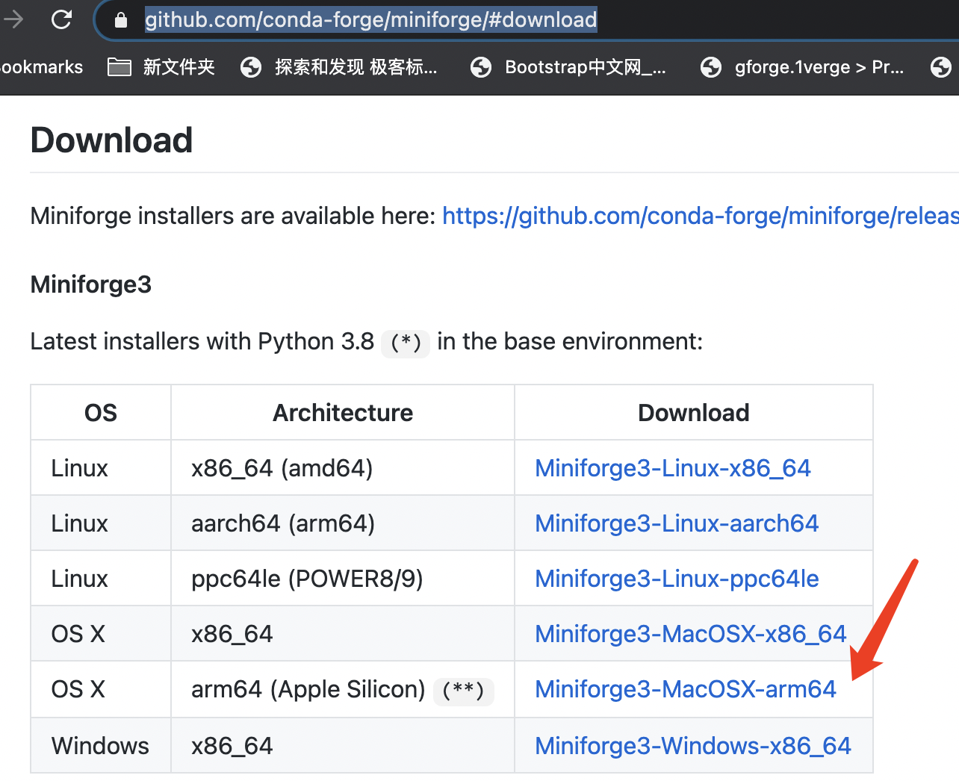Image resolution: width=959 pixels, height=781 pixels.
Task: Click the padlock site security icon
Action: [120, 19]
